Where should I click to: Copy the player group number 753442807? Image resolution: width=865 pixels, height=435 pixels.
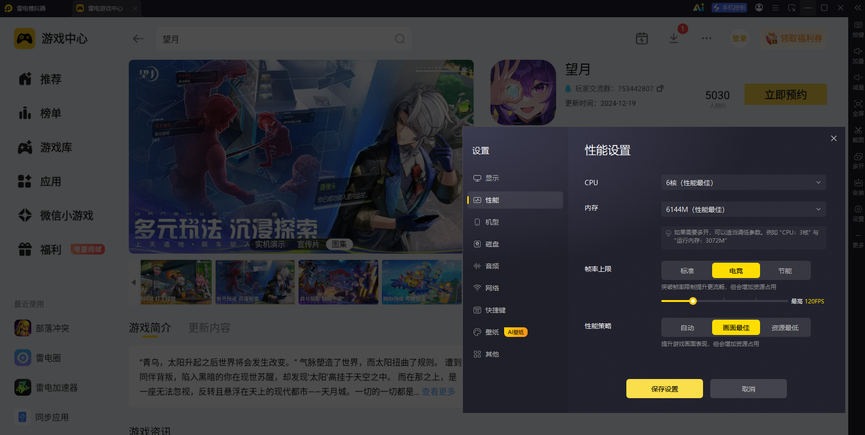point(660,89)
